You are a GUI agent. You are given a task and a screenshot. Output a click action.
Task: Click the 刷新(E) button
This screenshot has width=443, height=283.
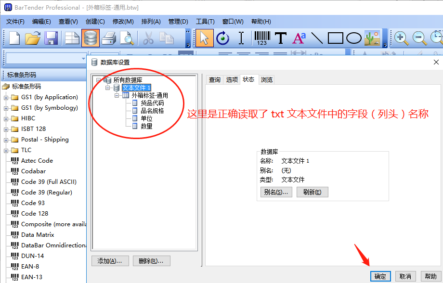click(312, 192)
